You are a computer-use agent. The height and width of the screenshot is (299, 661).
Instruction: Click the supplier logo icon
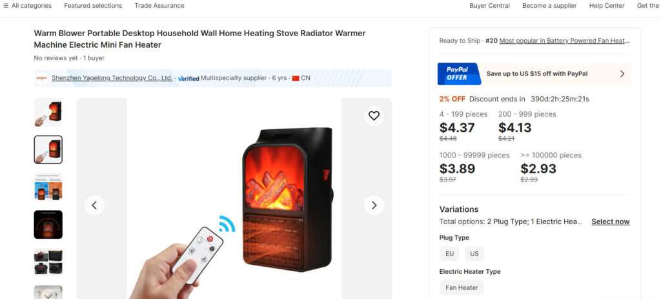[x=41, y=78]
